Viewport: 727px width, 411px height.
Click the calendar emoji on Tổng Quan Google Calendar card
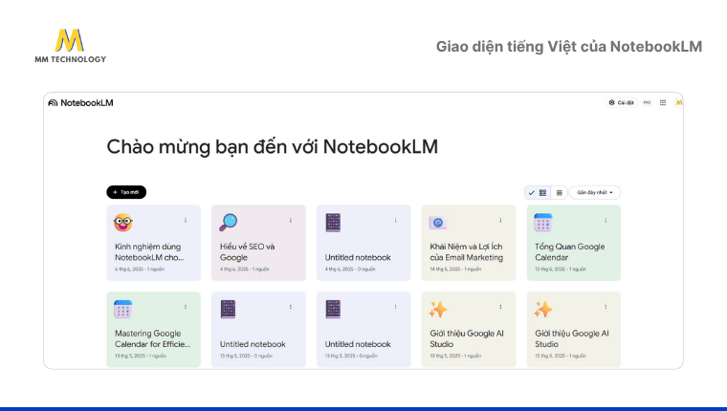point(543,223)
